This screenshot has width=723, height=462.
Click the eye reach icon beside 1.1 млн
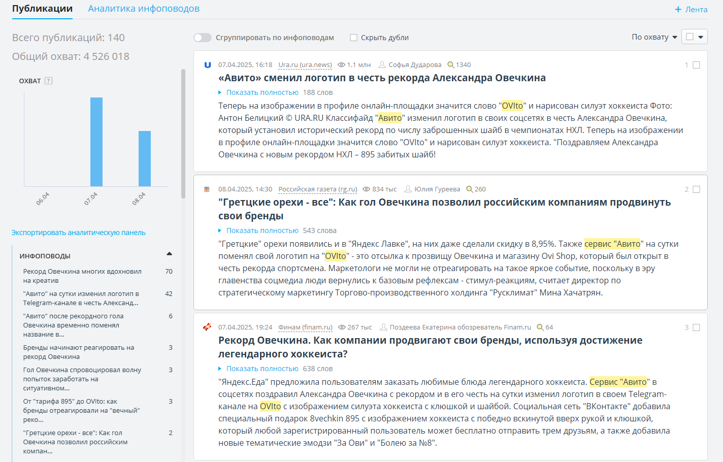pos(341,65)
